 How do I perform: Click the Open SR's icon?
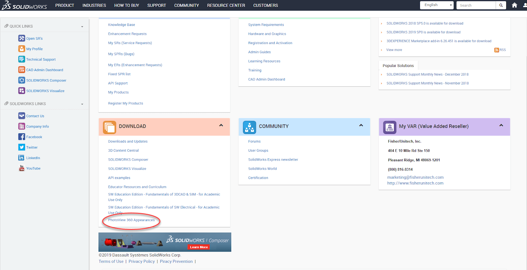[22, 38]
